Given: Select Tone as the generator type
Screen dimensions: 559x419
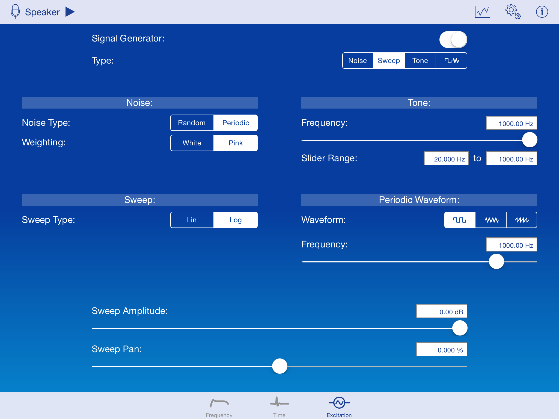Looking at the screenshot, I should tap(420, 61).
